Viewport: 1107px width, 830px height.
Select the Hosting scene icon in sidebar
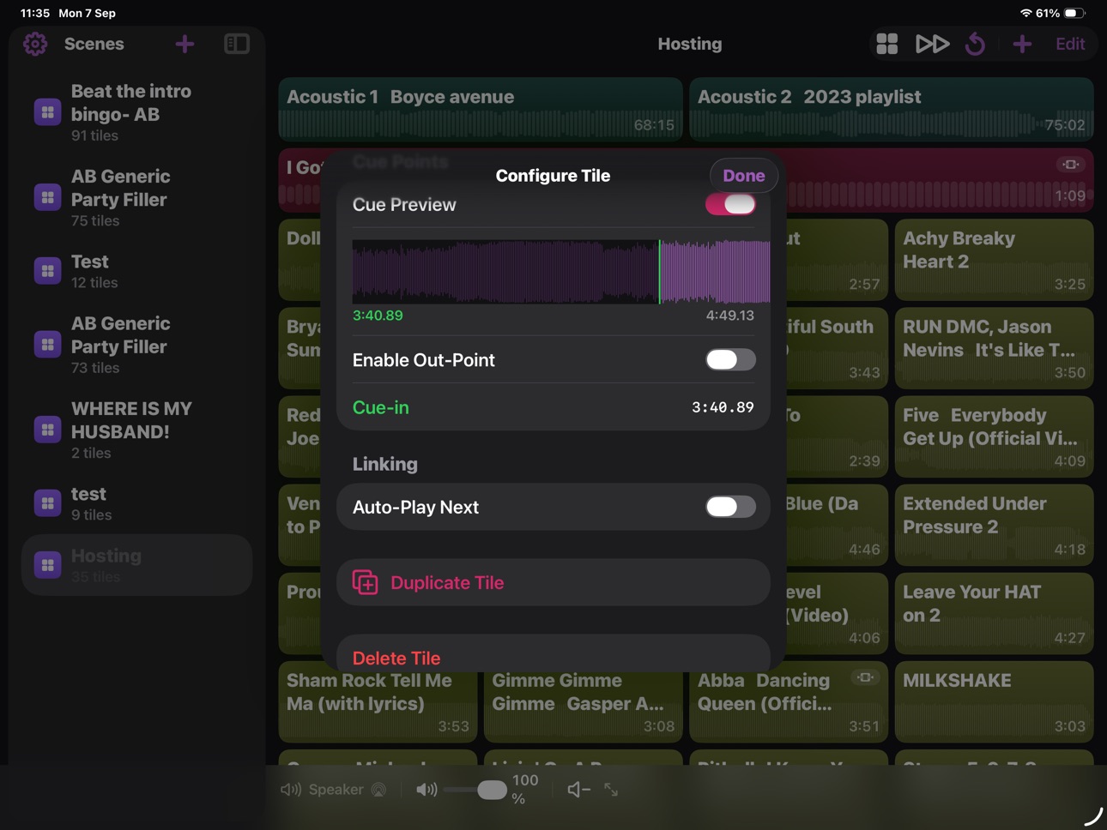click(47, 565)
